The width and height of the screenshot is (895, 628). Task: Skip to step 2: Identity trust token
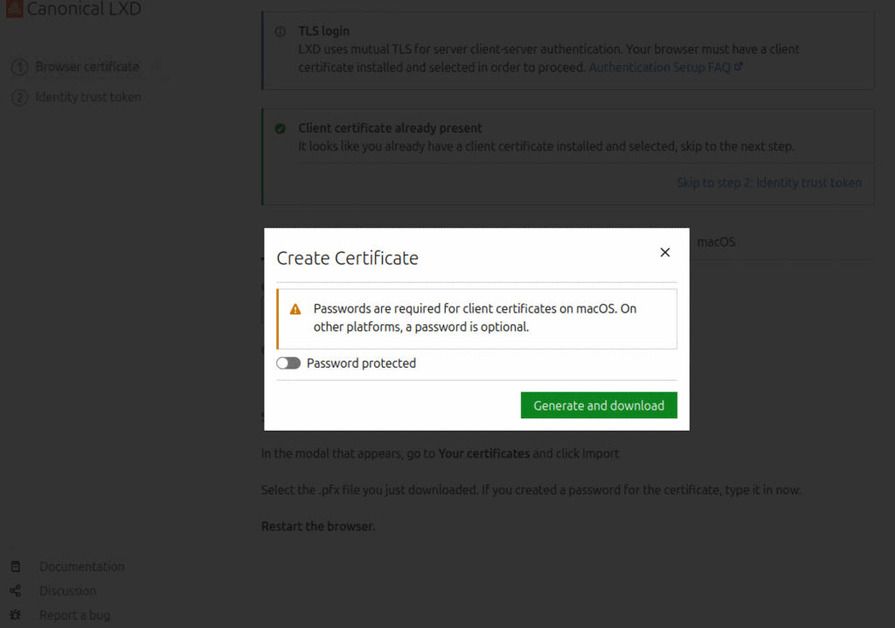point(768,183)
